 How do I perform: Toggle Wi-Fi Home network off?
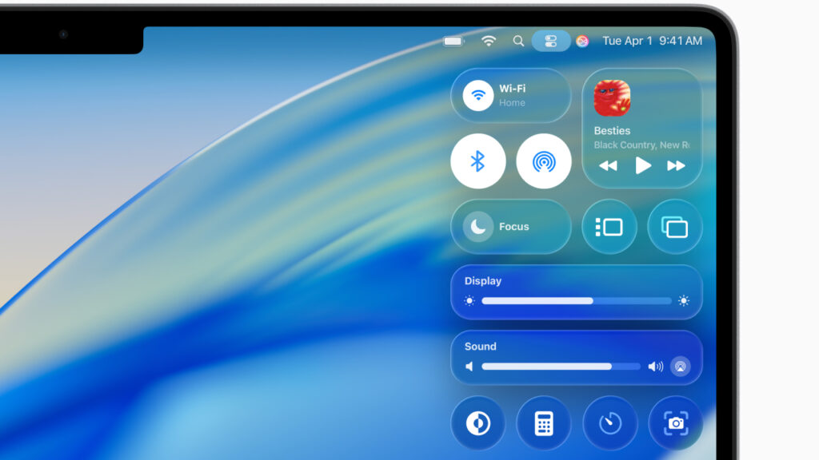click(478, 96)
